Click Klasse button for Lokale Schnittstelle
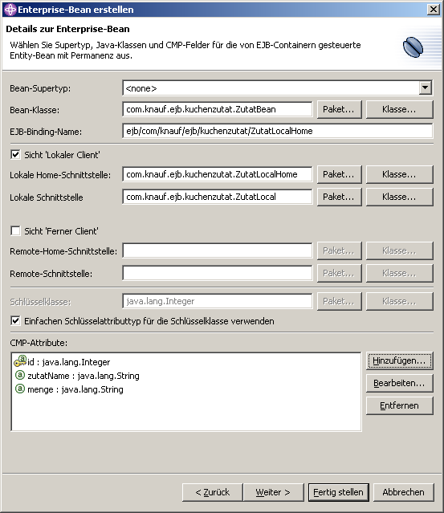Image resolution: width=444 pixels, height=513 pixels. point(399,197)
